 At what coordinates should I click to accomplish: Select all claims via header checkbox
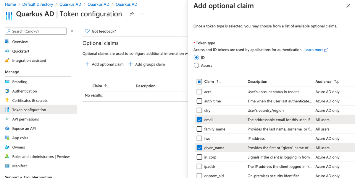[x=199, y=81]
